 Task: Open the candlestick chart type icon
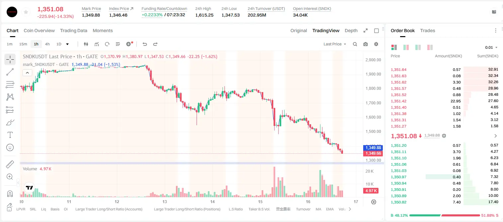tap(86, 44)
